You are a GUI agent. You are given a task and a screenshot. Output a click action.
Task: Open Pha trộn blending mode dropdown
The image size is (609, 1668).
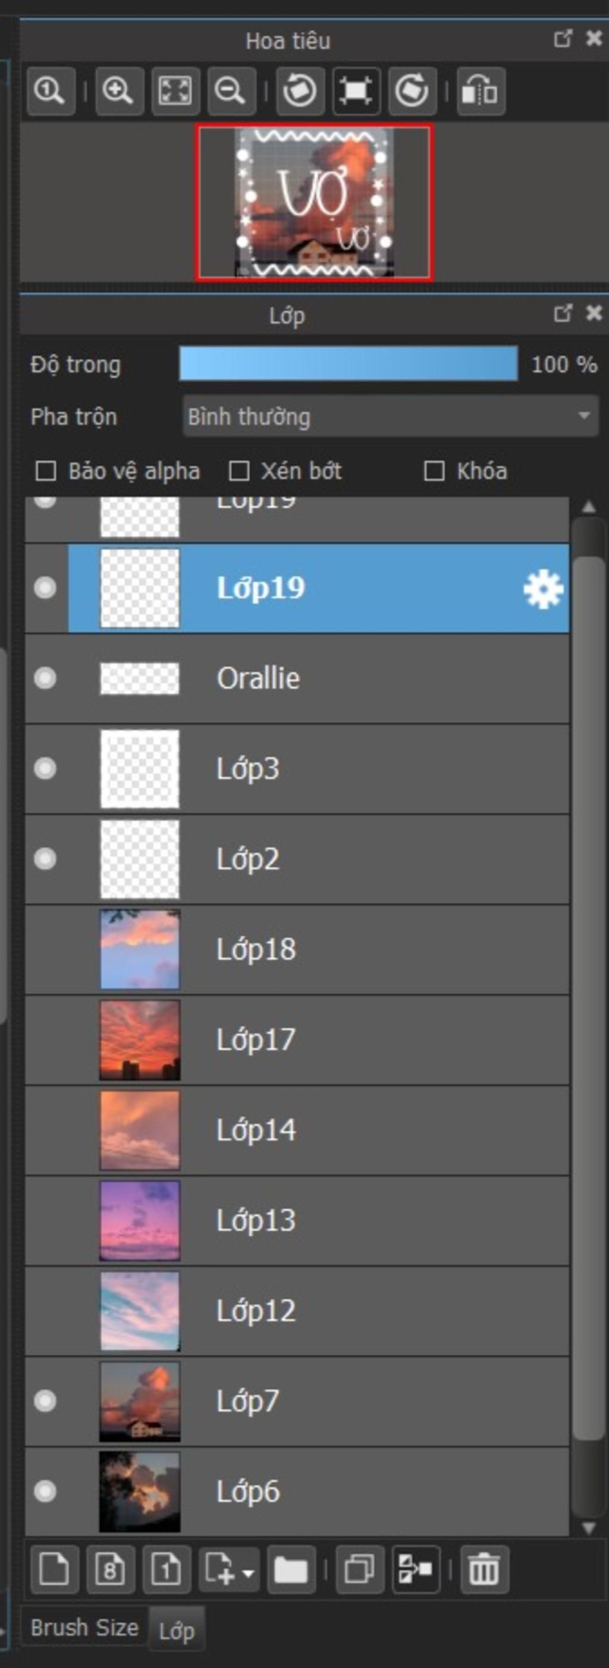pyautogui.click(x=391, y=416)
